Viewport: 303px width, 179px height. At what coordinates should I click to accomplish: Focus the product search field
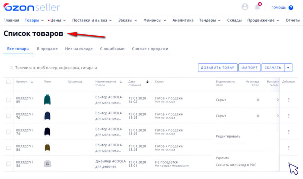click(56, 68)
